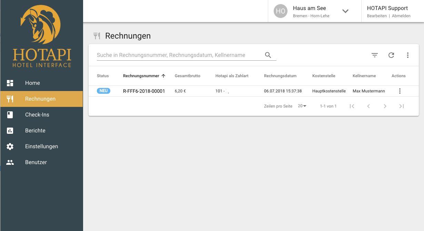Viewport: 424px width, 231px height.
Task: Open rows per page dropdown
Action: [x=302, y=106]
